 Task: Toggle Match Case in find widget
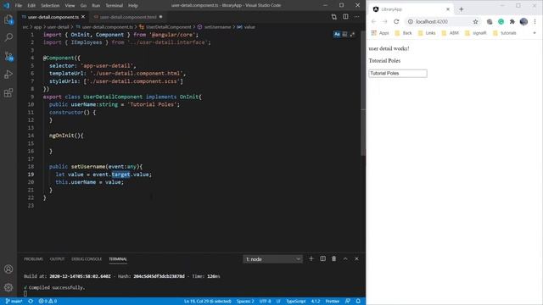click(x=337, y=34)
